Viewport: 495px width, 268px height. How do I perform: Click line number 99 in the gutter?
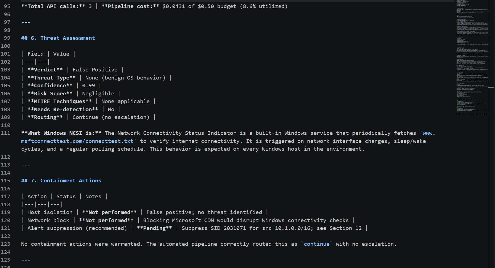tap(7, 38)
